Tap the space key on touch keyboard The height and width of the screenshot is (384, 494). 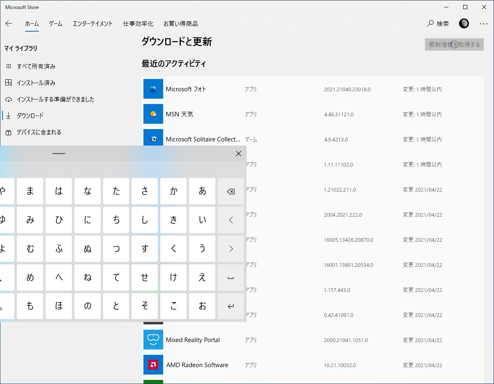coord(231,278)
